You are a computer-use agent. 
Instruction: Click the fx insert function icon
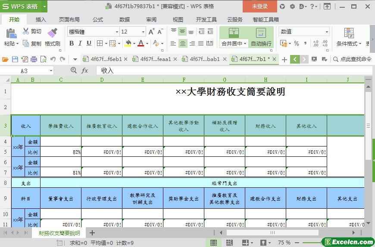click(85, 70)
